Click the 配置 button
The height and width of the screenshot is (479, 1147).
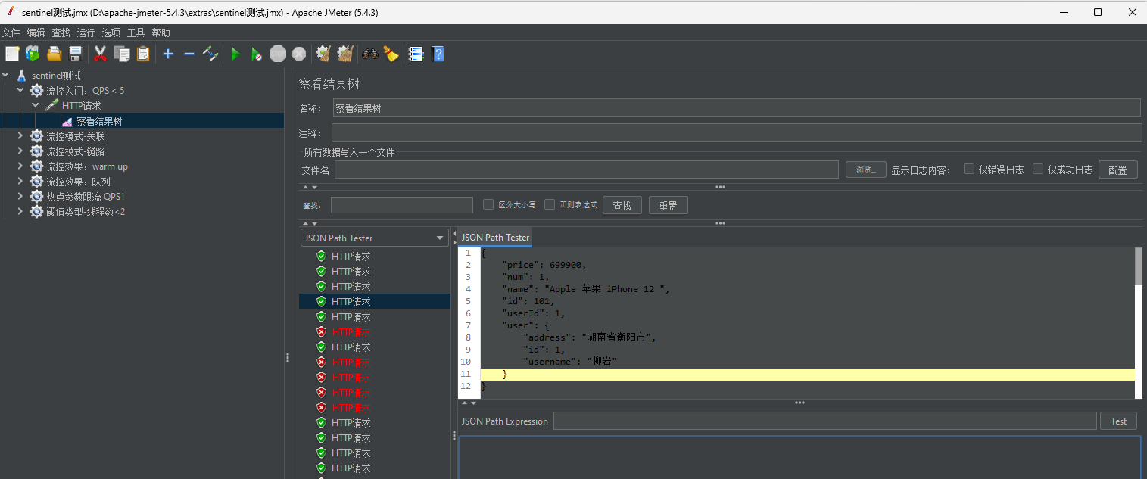(x=1118, y=170)
